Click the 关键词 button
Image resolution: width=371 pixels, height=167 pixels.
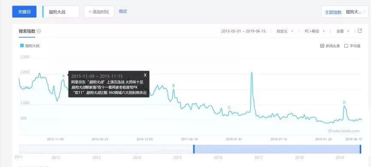[24, 12]
